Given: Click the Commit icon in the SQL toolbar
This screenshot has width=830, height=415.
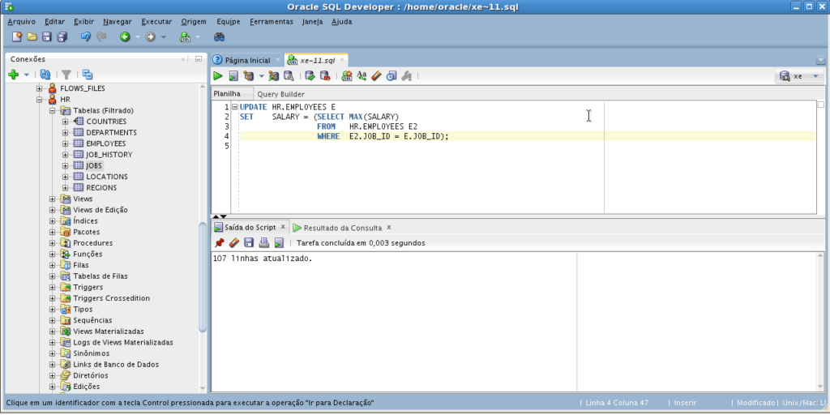Looking at the screenshot, I should point(310,76).
